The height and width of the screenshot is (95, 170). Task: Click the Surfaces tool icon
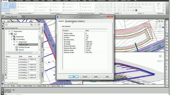point(18,10)
